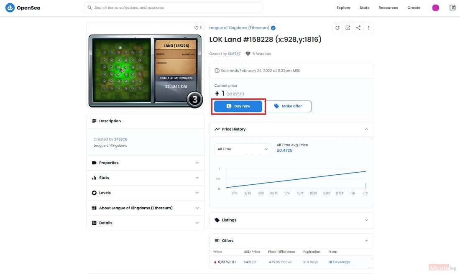This screenshot has width=460, height=274.
Task: Click the 0,23 WETH offer price
Action: coord(225,262)
